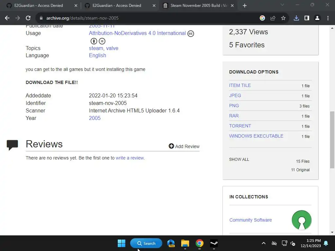Close the Steam November 2005 Build tab

tap(233, 6)
